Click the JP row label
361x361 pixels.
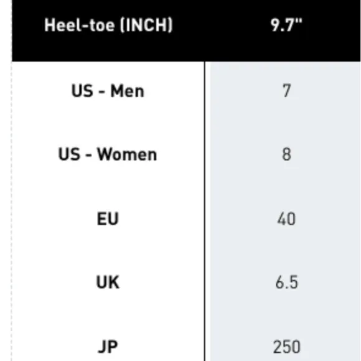(108, 347)
